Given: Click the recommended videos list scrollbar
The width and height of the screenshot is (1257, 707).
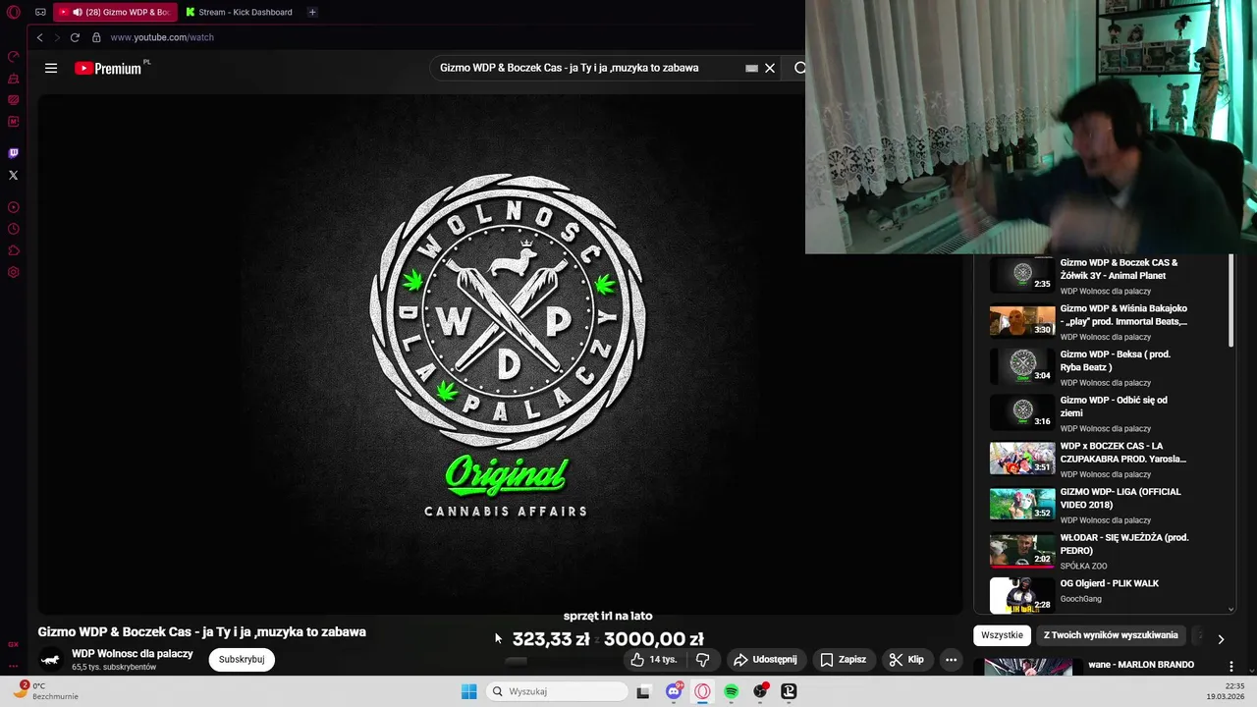Looking at the screenshot, I should pyautogui.click(x=1231, y=300).
